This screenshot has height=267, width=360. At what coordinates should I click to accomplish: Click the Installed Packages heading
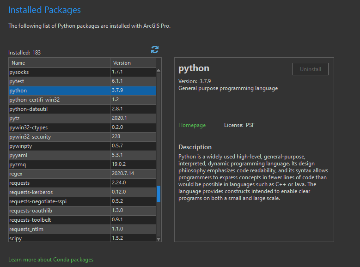coord(44,10)
